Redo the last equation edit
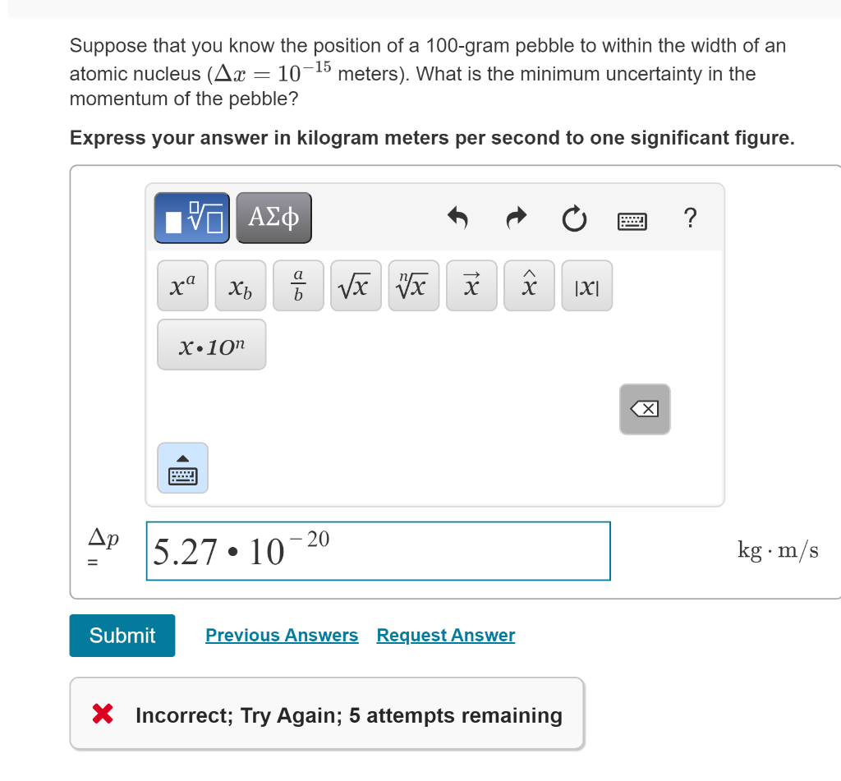Viewport: 841px width, 781px height. (516, 218)
